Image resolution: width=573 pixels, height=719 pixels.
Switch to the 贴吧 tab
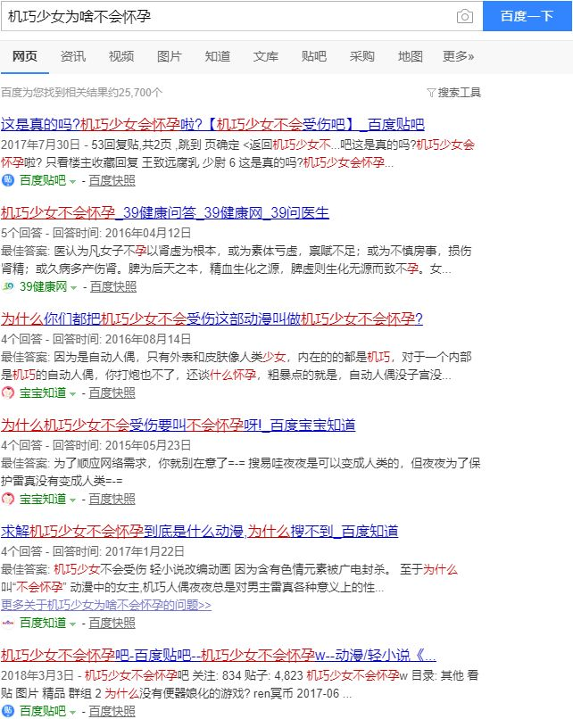click(x=314, y=56)
